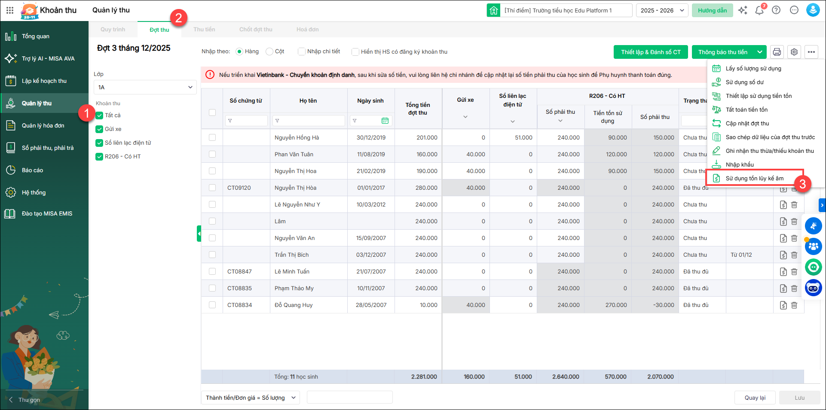Viewport: 826px width, 410px height.
Task: Open the school year 2025 - 2026 dropdown
Action: pyautogui.click(x=662, y=10)
